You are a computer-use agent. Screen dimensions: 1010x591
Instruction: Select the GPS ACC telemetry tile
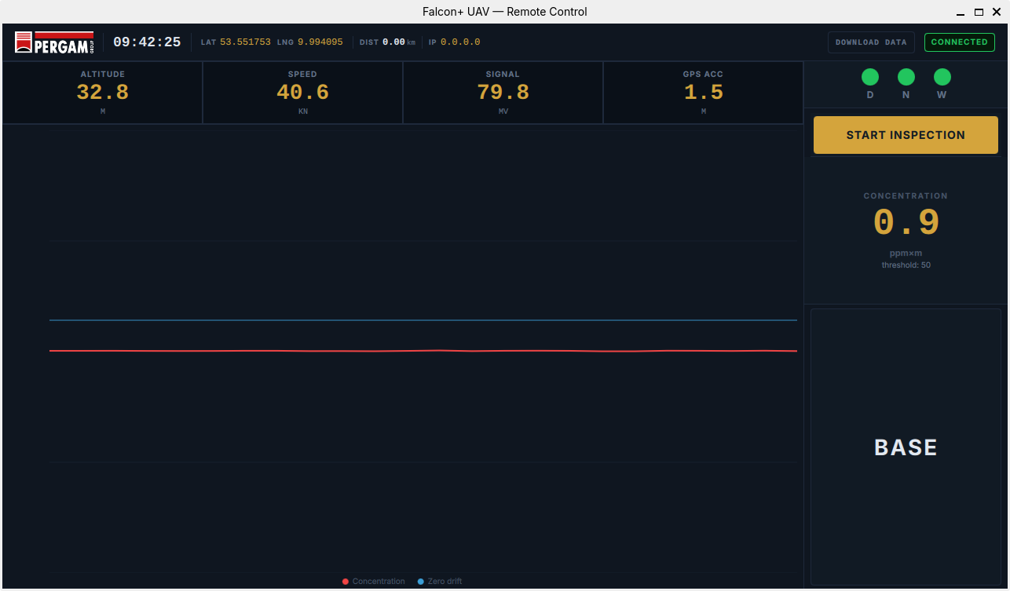pyautogui.click(x=703, y=92)
